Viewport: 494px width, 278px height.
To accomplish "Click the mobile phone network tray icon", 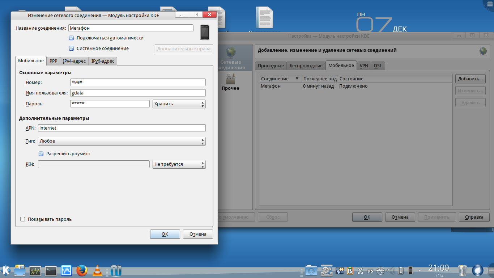I will (410, 271).
